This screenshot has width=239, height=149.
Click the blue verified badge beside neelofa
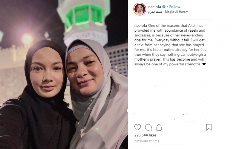[x=164, y=7]
